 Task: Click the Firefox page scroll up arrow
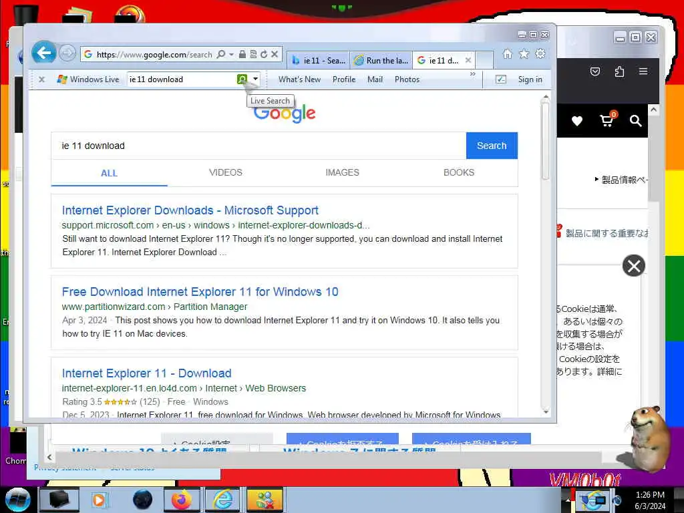(653, 110)
